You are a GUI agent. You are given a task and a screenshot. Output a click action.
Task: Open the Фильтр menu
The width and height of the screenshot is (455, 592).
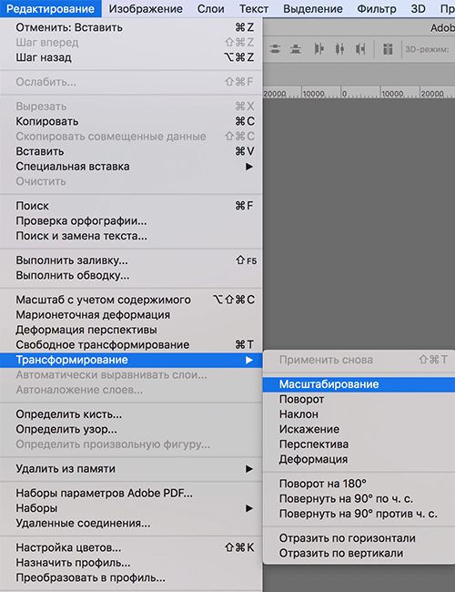pyautogui.click(x=377, y=9)
